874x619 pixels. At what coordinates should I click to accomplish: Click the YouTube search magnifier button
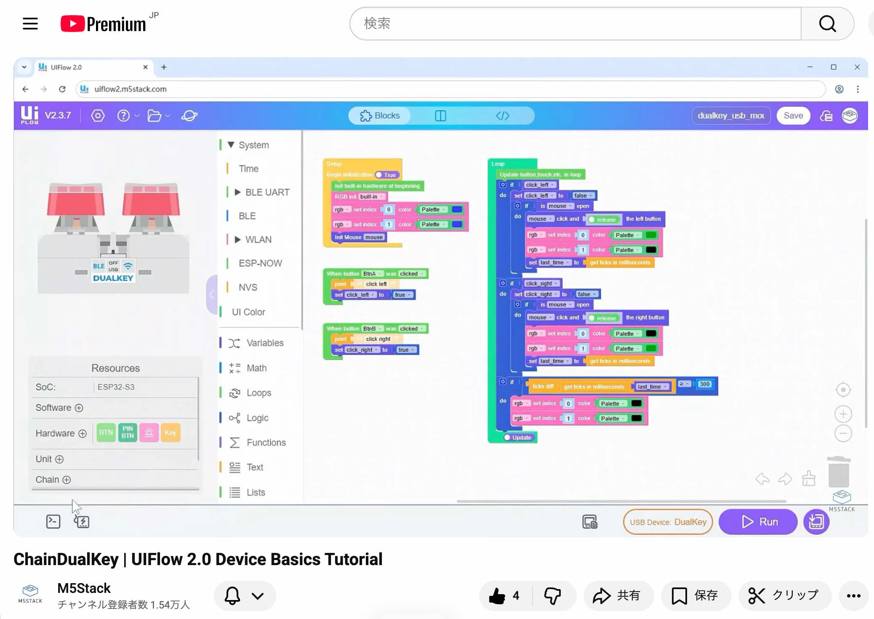[827, 24]
